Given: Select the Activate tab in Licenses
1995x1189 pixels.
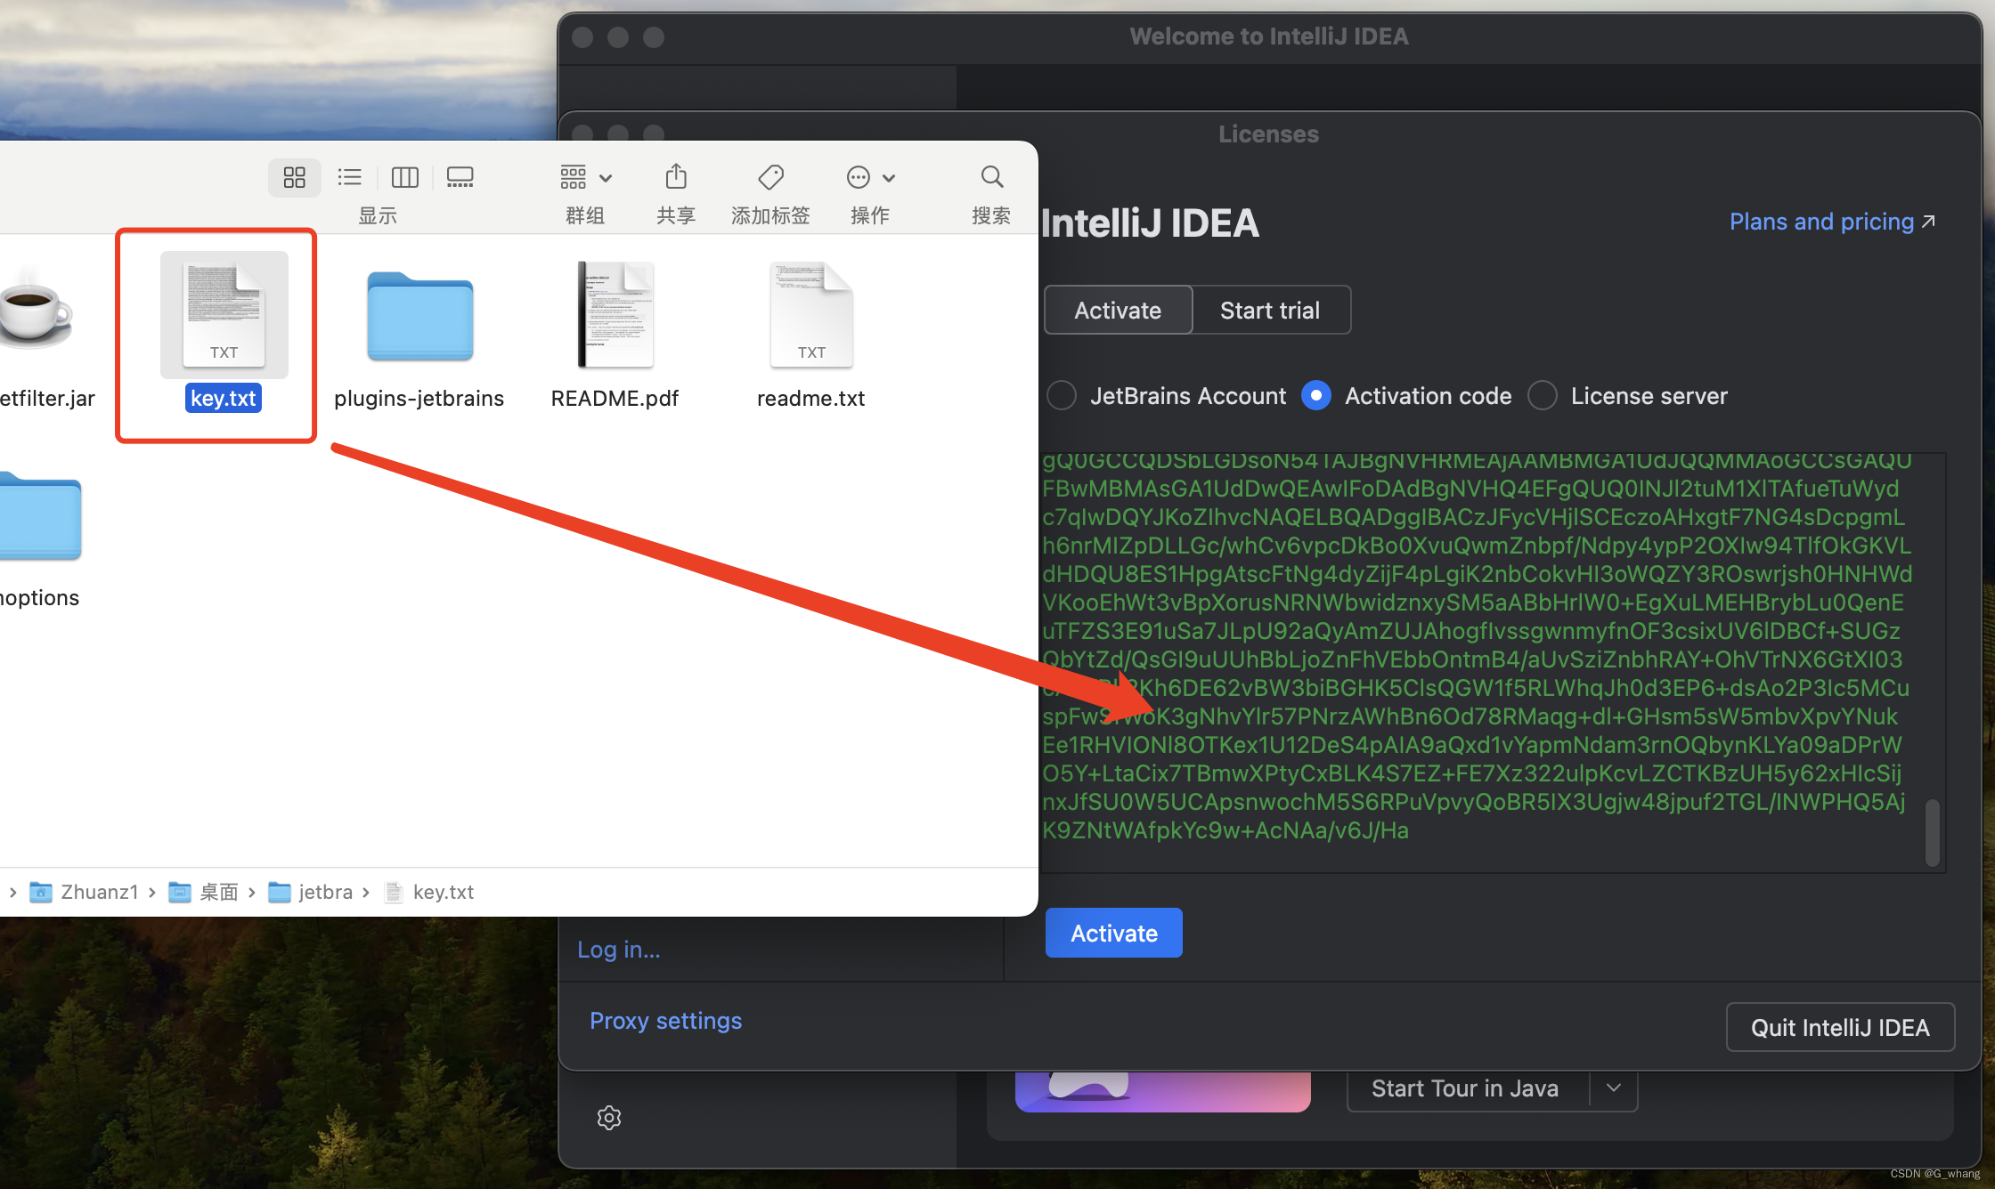Looking at the screenshot, I should click(1118, 310).
